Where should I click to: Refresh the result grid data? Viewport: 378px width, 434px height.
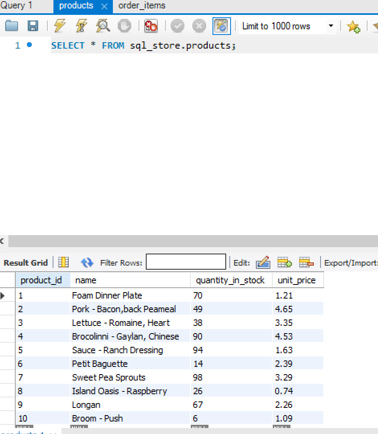[x=87, y=263]
